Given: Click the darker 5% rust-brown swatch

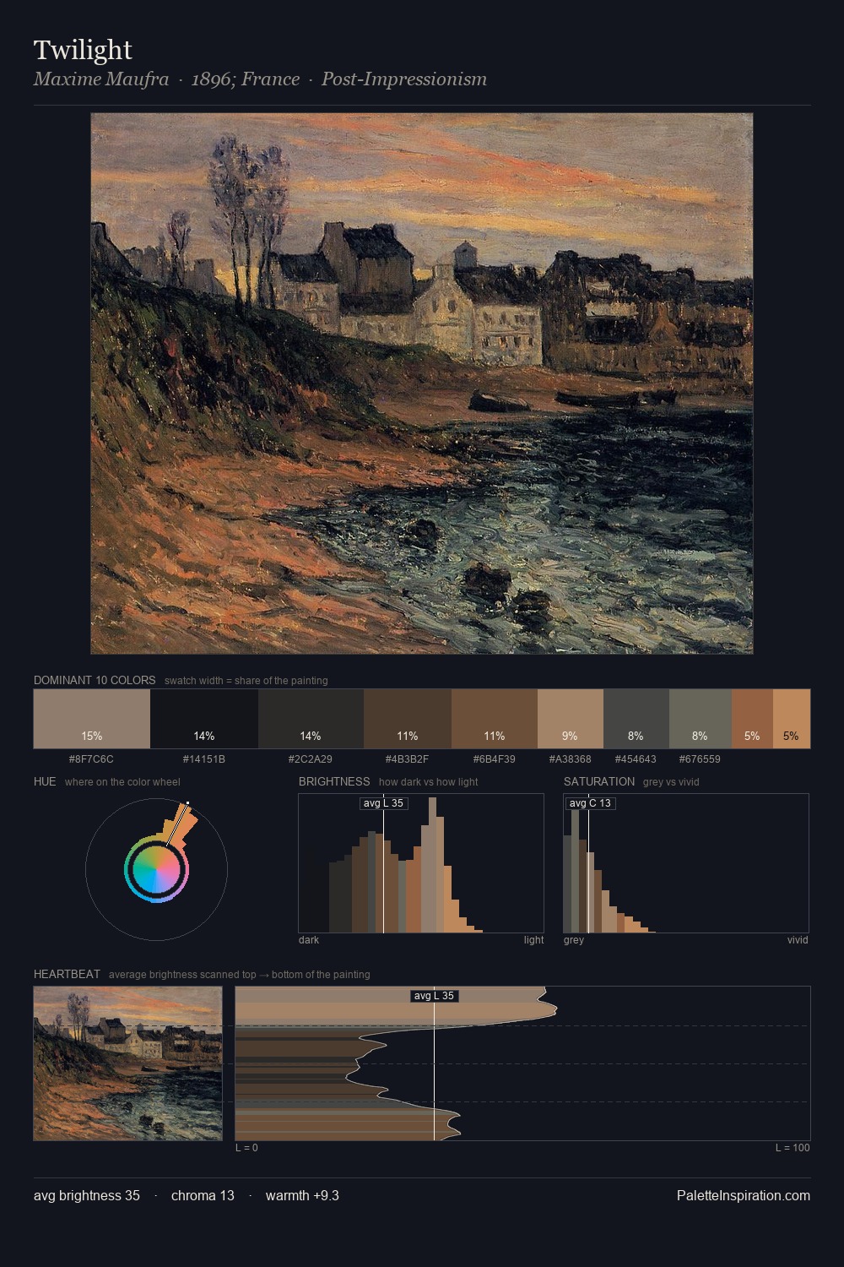Looking at the screenshot, I should point(752,719).
